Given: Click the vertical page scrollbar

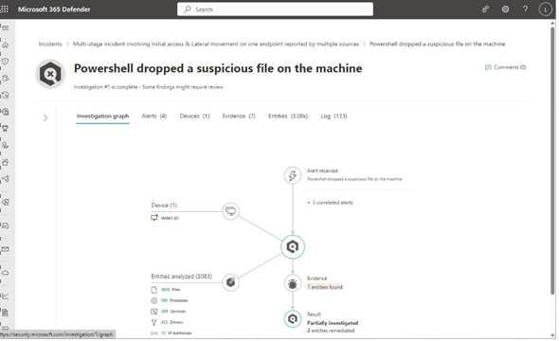Looking at the screenshot, I should point(552,160).
